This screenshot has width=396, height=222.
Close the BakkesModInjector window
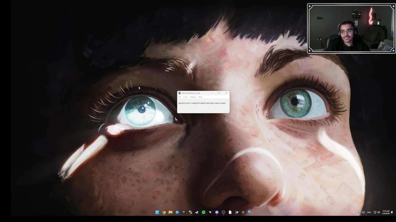(226, 93)
